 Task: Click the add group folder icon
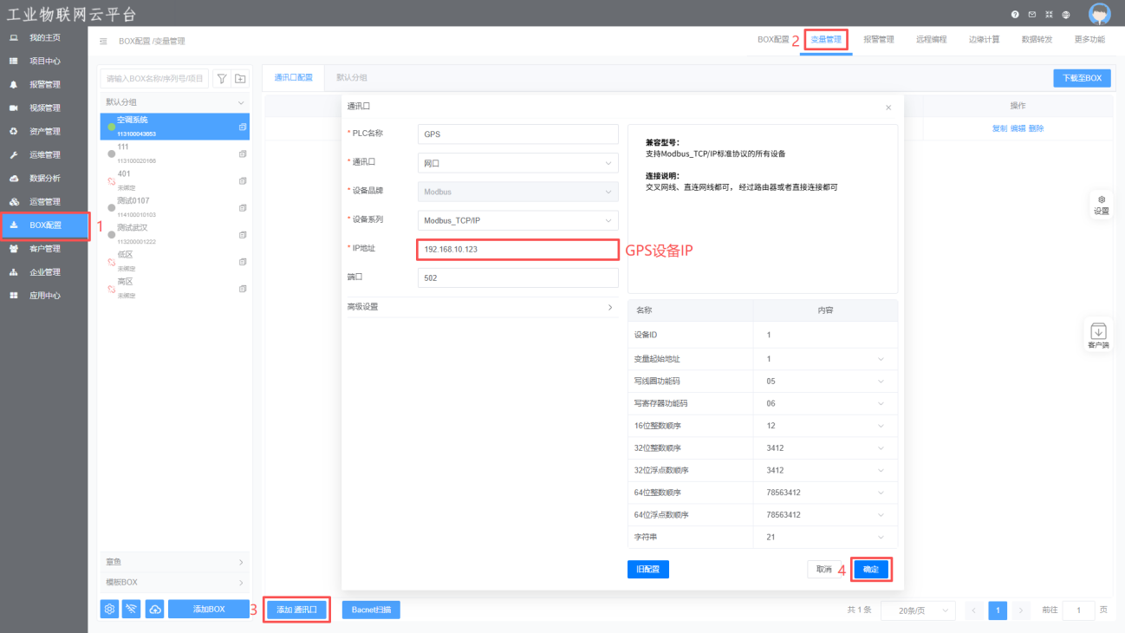pyautogui.click(x=240, y=79)
